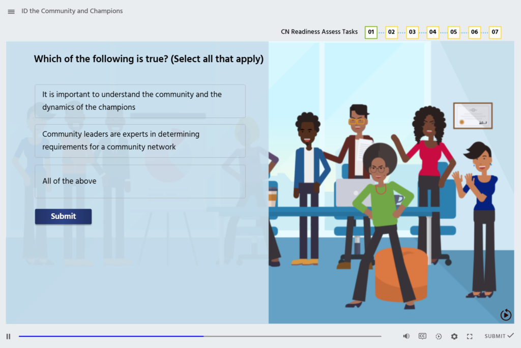Go to task 06 marker
521x348 pixels.
[x=474, y=32]
